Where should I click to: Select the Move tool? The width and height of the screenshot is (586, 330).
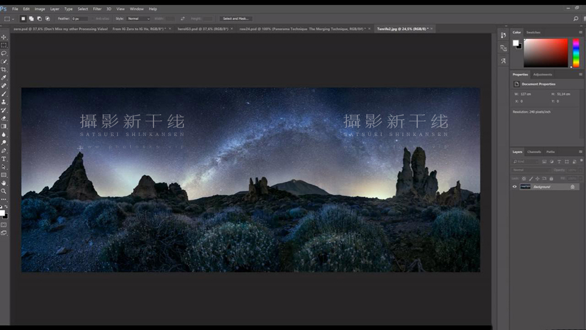pyautogui.click(x=4, y=37)
